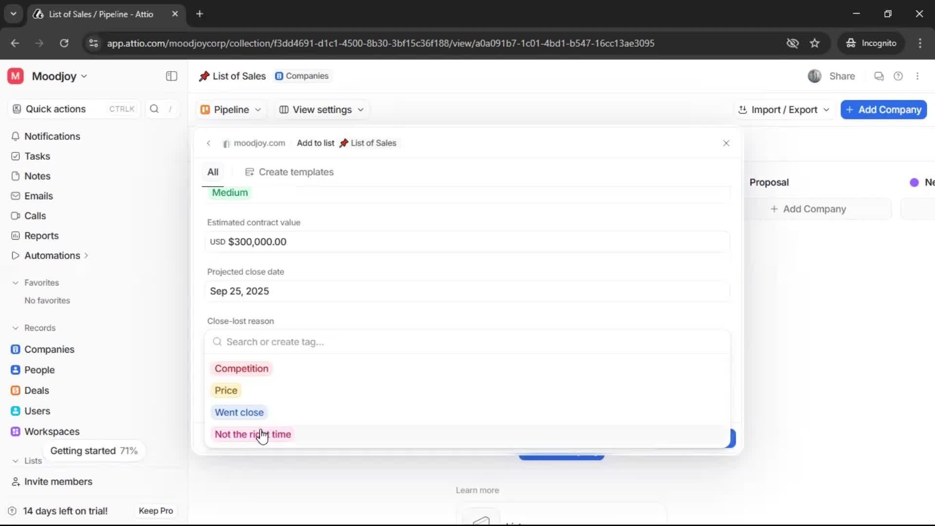The width and height of the screenshot is (935, 526).
Task: Collapse the Records section
Action: point(16,328)
